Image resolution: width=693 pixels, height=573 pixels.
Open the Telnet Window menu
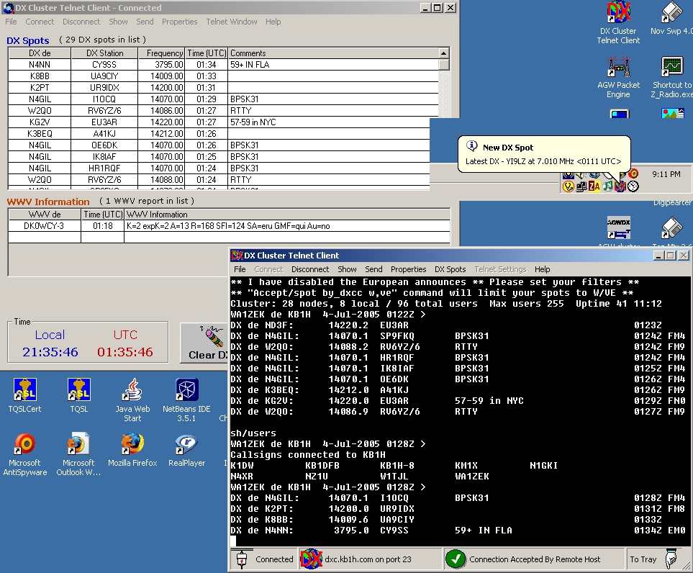point(231,22)
